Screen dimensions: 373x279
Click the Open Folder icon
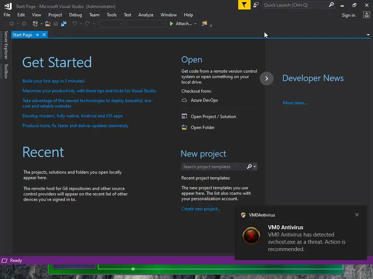click(x=184, y=128)
